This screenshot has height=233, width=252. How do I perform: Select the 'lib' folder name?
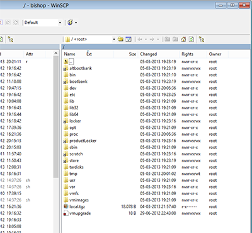(x=72, y=101)
